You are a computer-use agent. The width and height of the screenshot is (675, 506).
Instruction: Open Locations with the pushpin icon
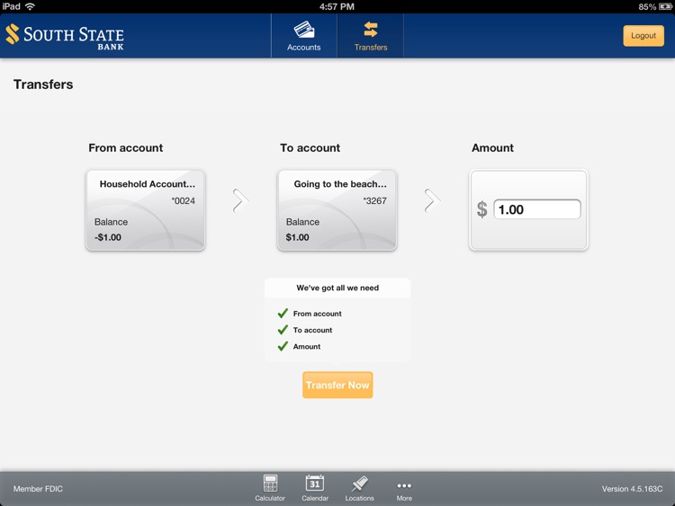359,488
